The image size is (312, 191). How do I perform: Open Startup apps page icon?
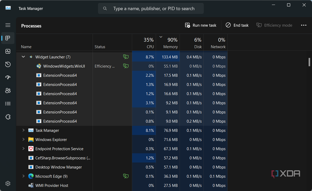click(8, 78)
